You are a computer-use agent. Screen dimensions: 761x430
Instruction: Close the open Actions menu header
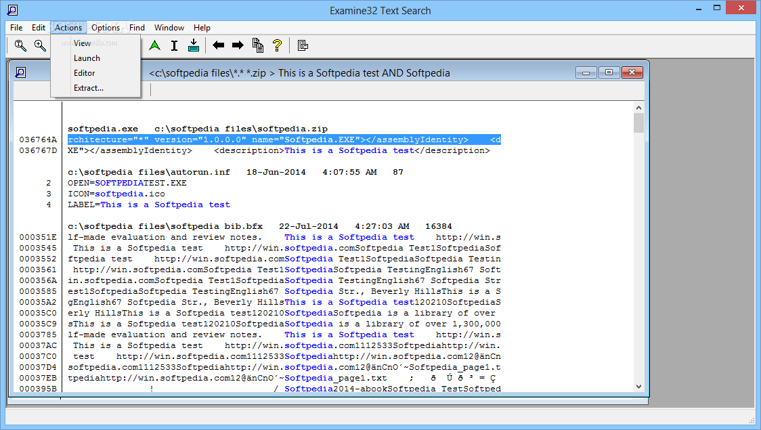(x=68, y=28)
